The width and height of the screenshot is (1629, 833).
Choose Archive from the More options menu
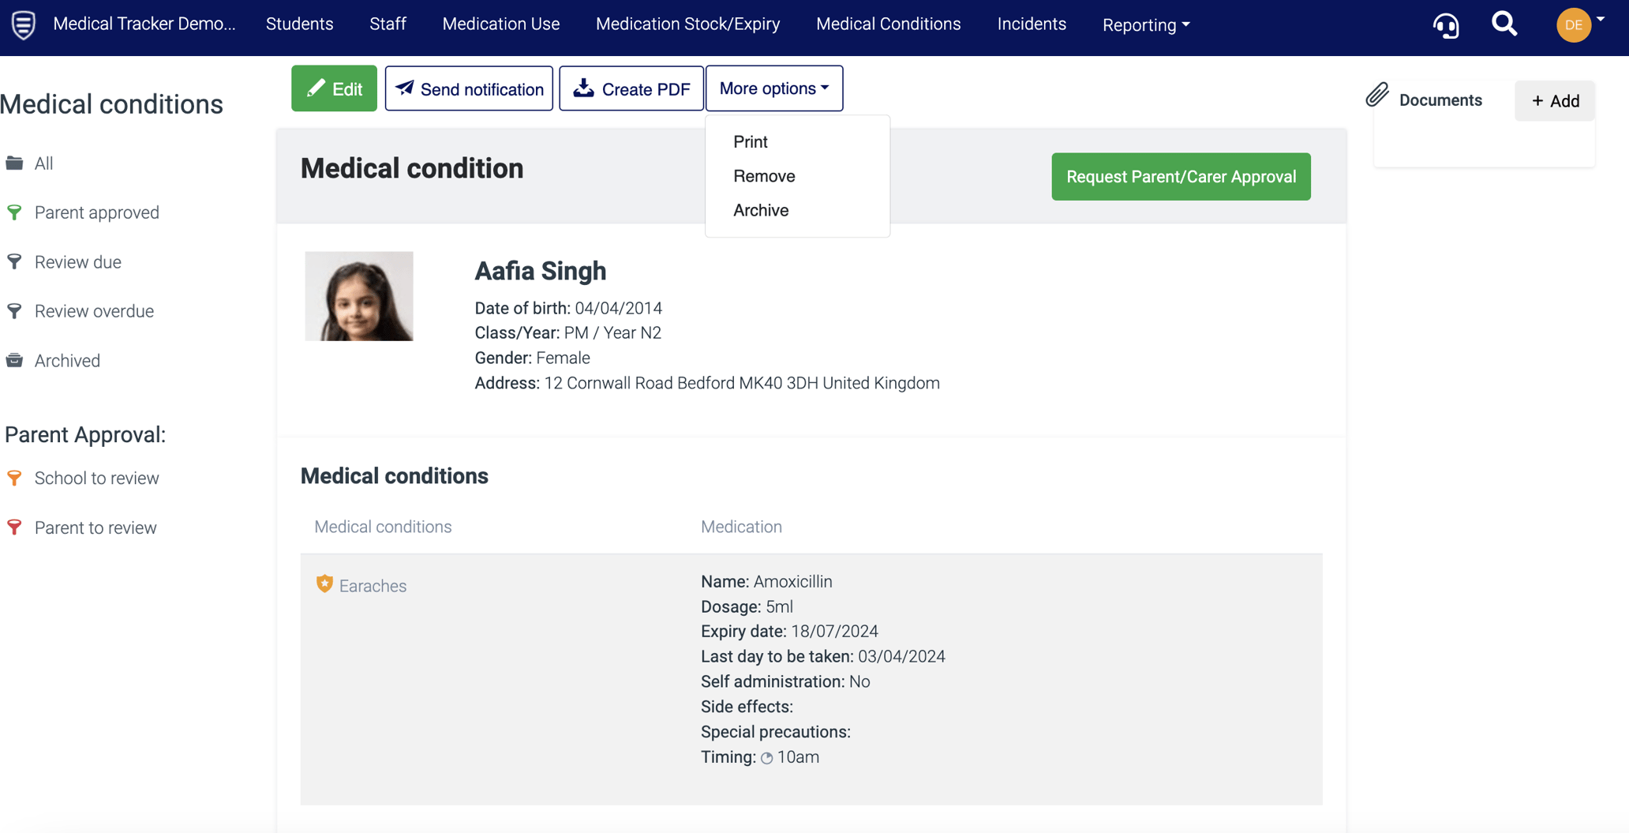click(x=761, y=210)
